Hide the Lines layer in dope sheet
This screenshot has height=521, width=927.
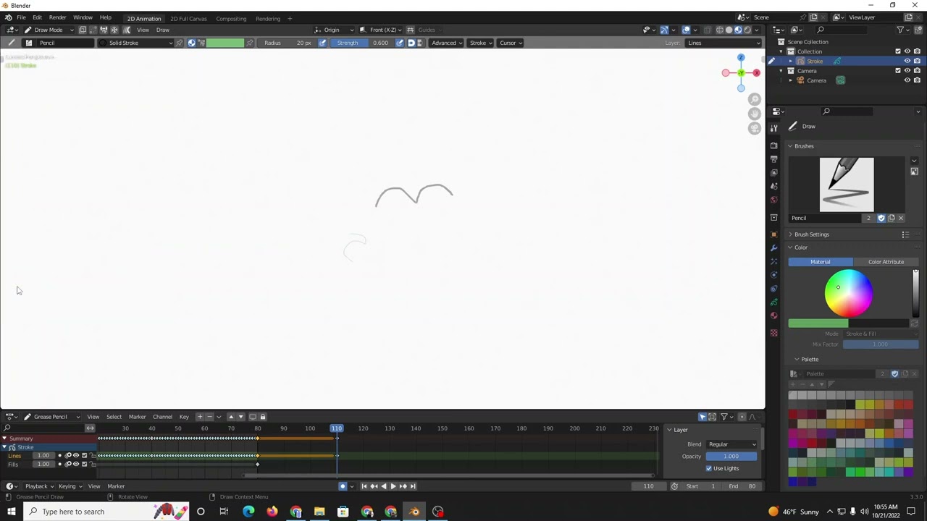coord(76,456)
